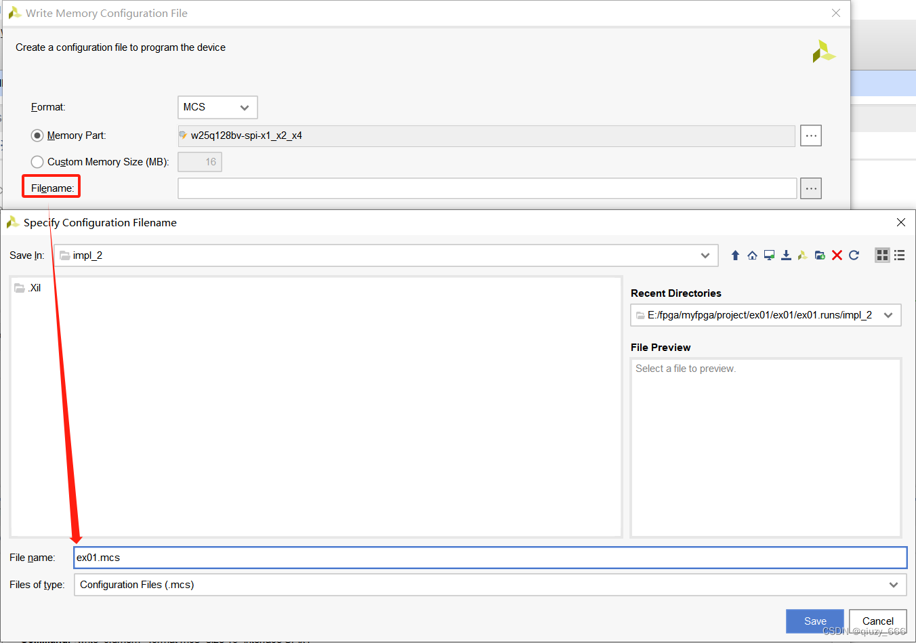The height and width of the screenshot is (643, 916).
Task: Click the Save button
Action: point(815,621)
